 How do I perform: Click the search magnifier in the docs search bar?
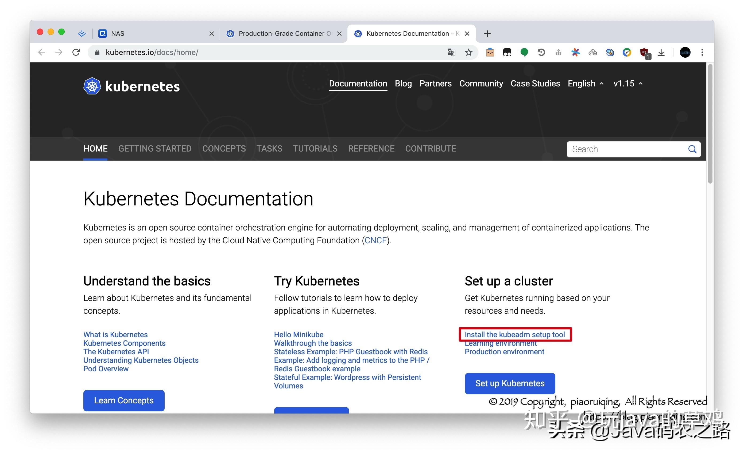pos(692,149)
